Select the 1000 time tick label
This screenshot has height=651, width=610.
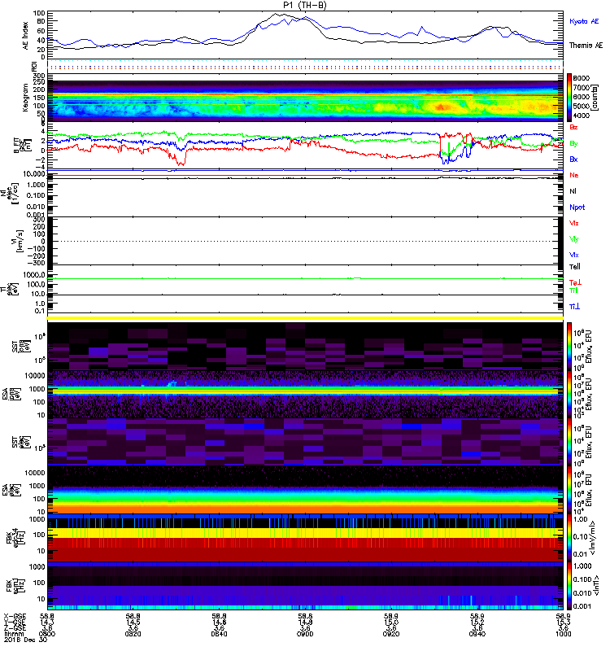[563, 634]
